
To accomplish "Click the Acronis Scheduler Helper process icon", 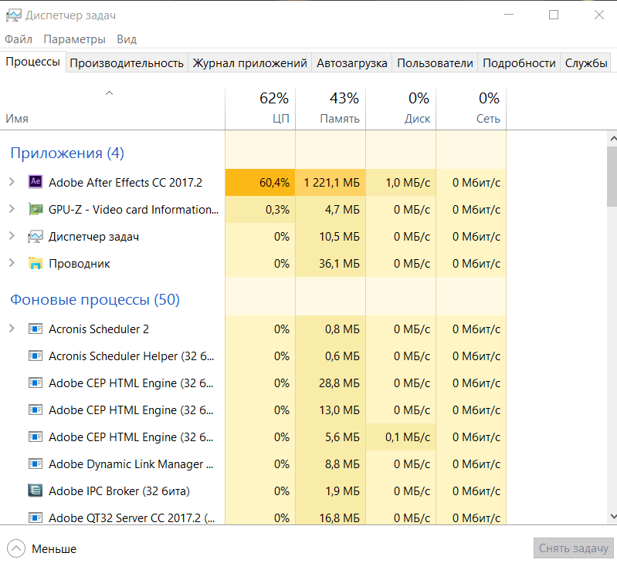I will click(x=36, y=356).
